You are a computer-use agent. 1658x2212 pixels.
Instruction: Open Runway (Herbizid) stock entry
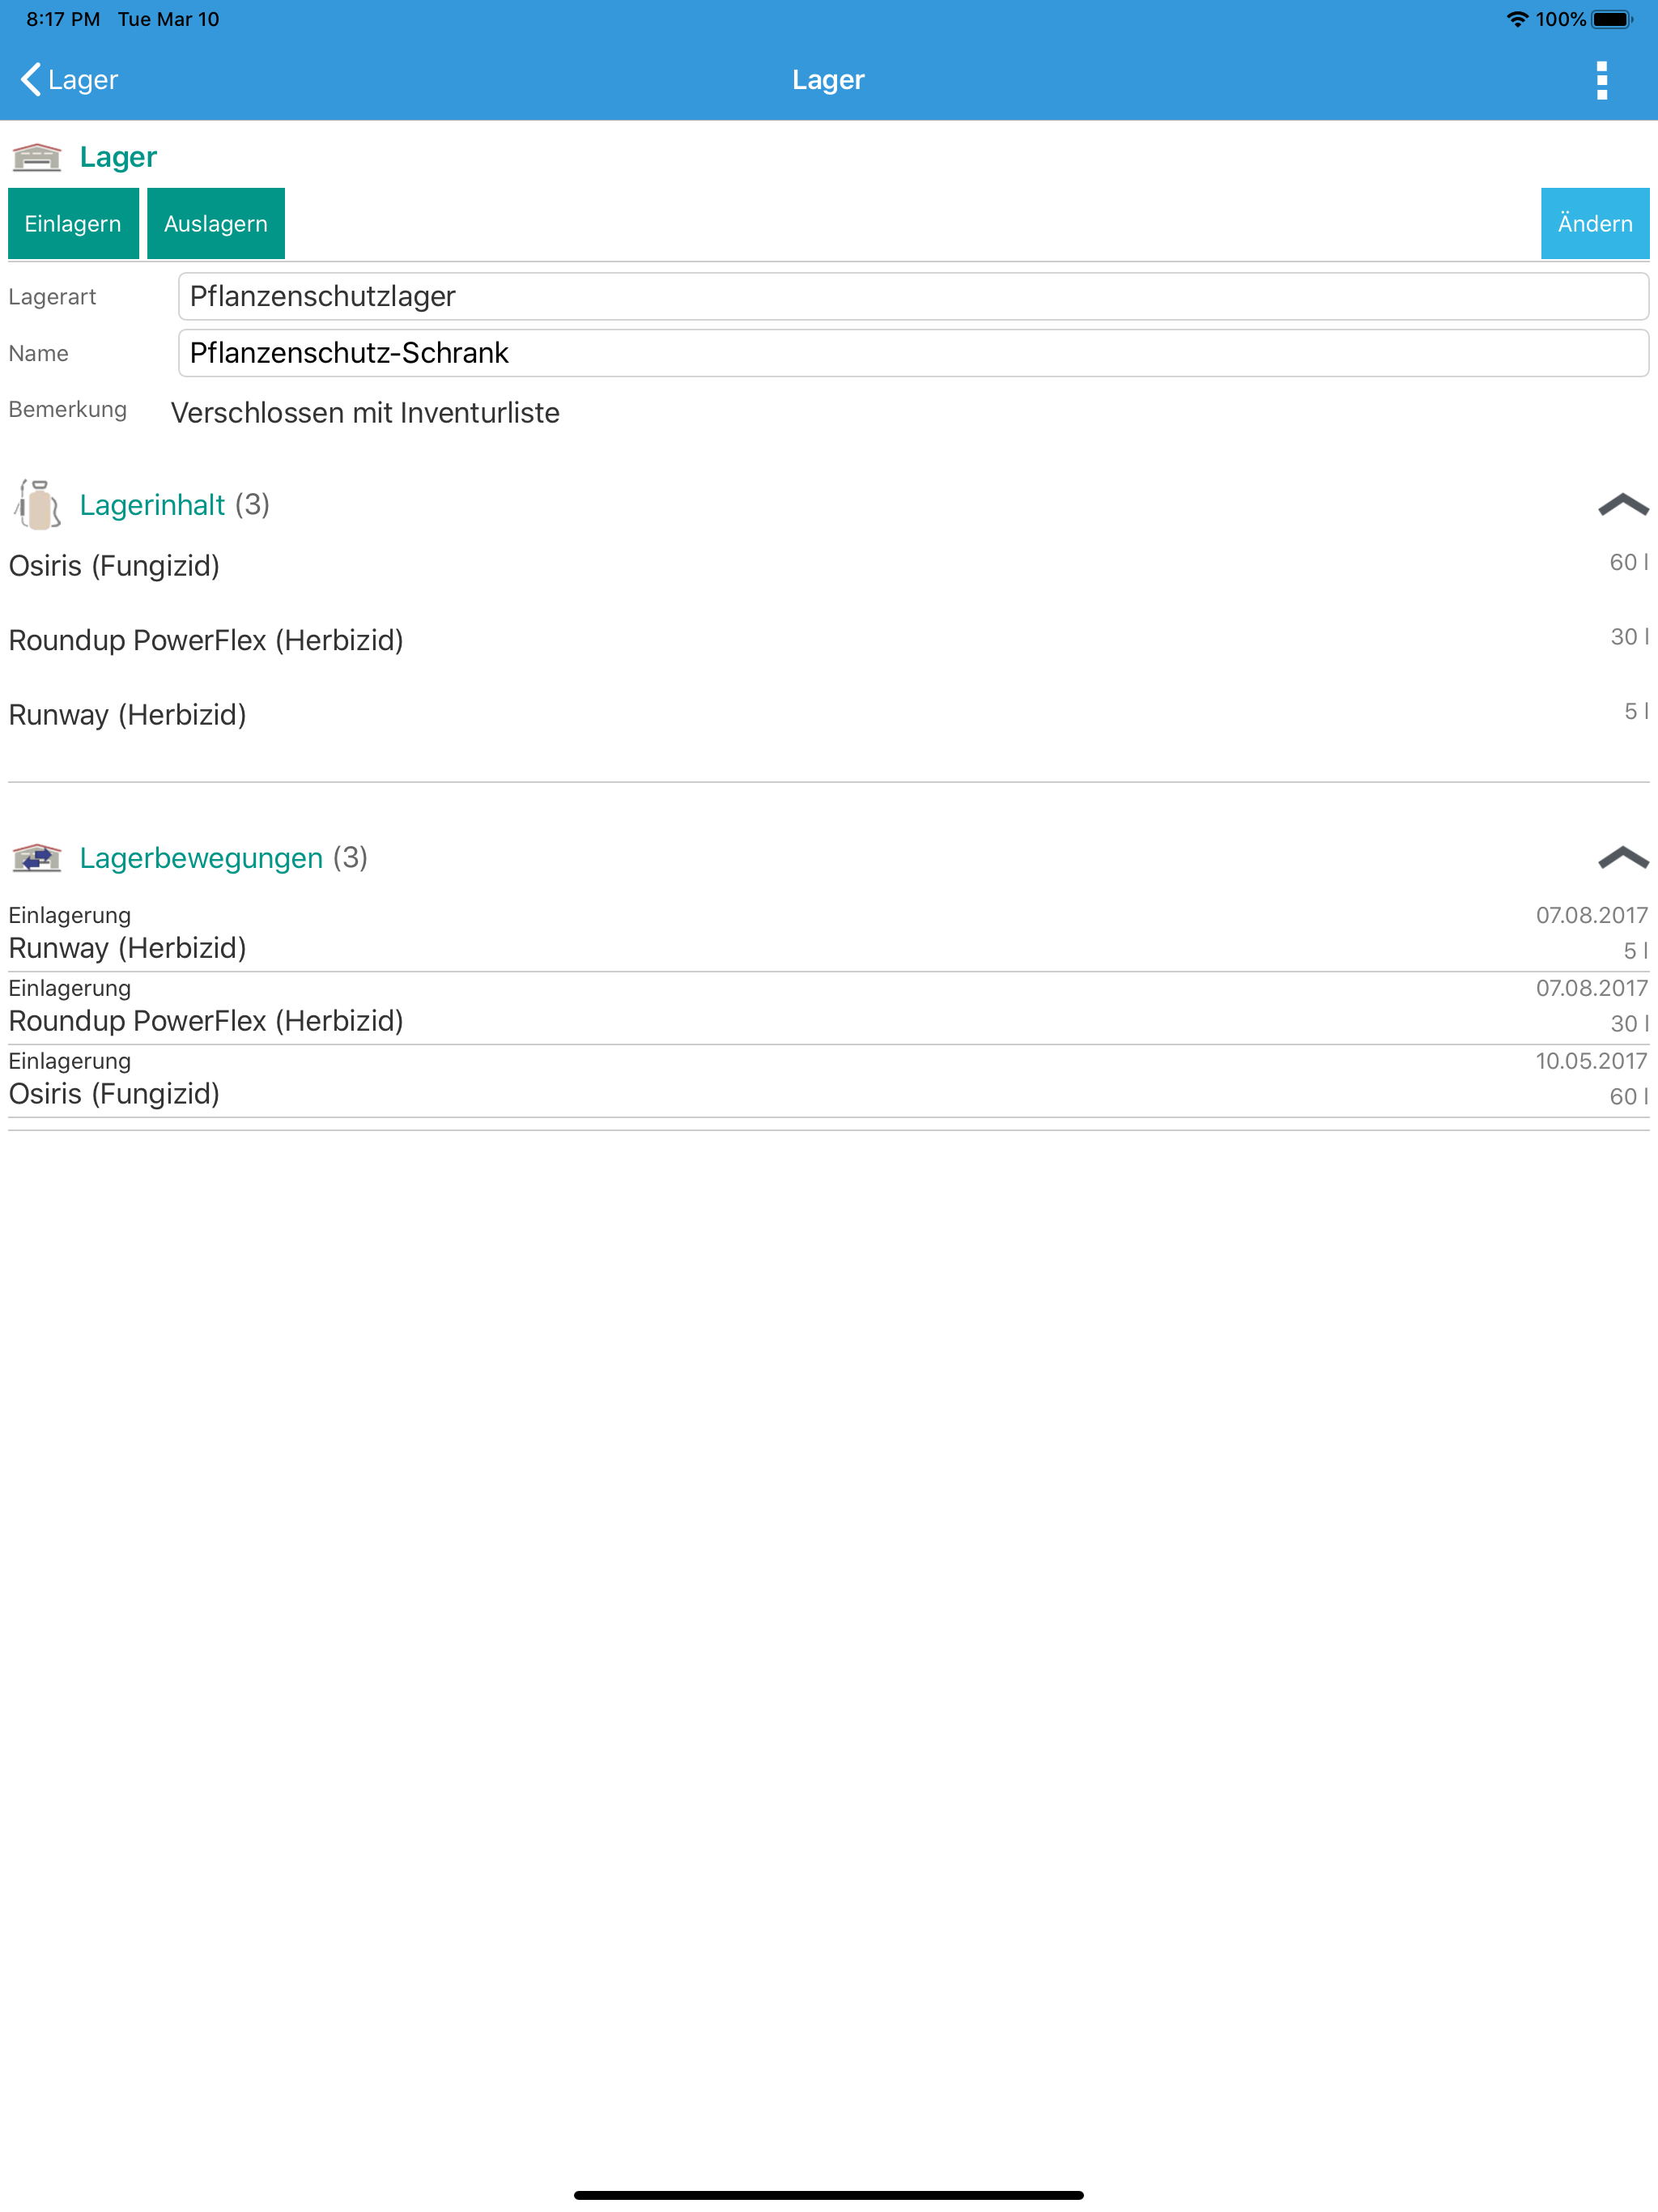[x=829, y=714]
